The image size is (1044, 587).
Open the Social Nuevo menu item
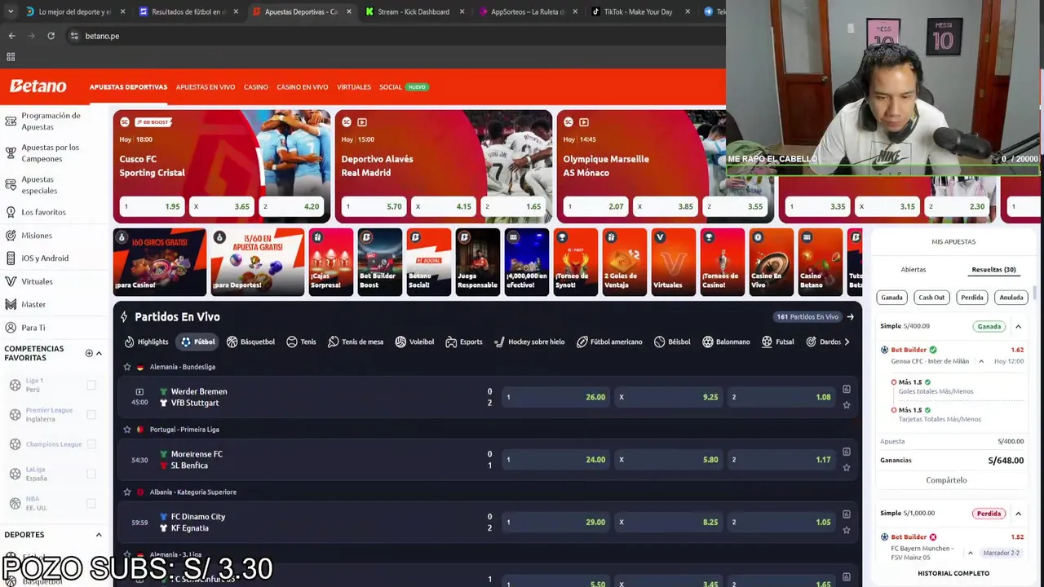(404, 87)
